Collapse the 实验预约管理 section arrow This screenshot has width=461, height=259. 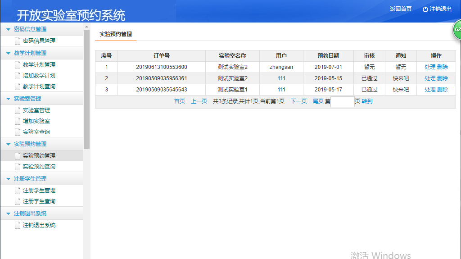point(8,144)
